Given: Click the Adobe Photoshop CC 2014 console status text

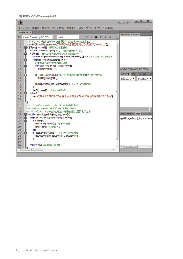Looking at the screenshot, I should 135,69.
